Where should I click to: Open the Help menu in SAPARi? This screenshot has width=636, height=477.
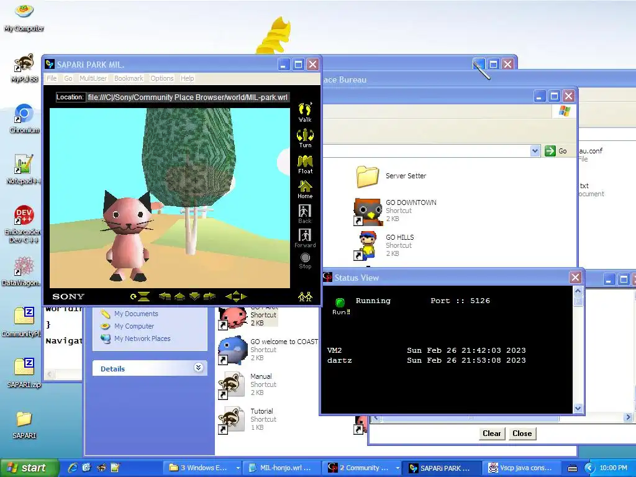coord(187,78)
